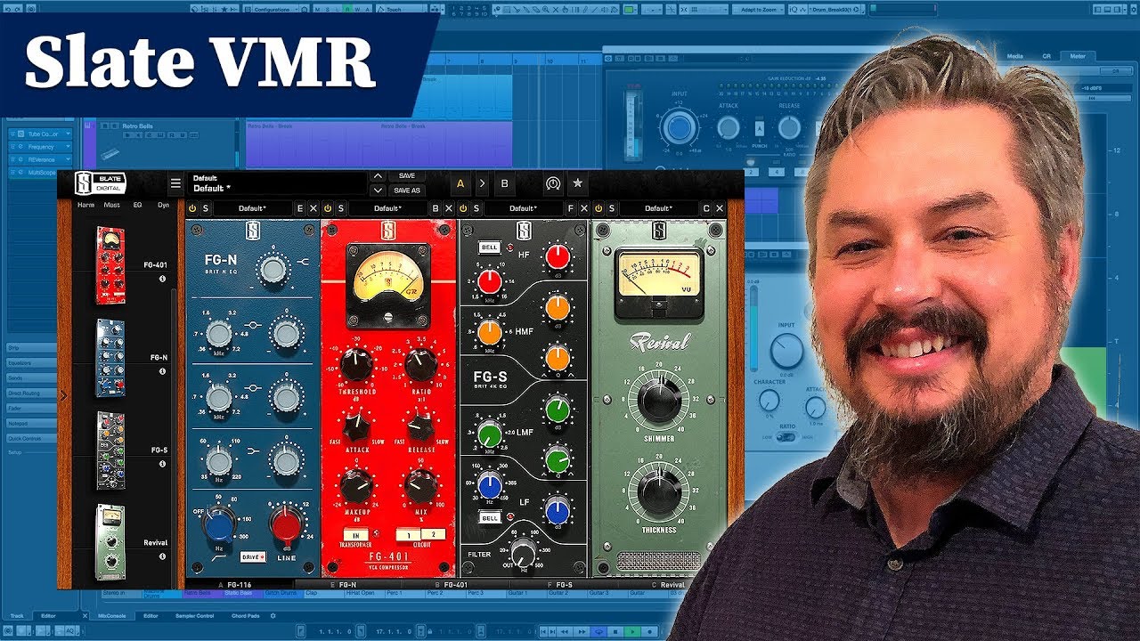Select the EQ library tab
The height and width of the screenshot is (641, 1140).
tap(137, 205)
